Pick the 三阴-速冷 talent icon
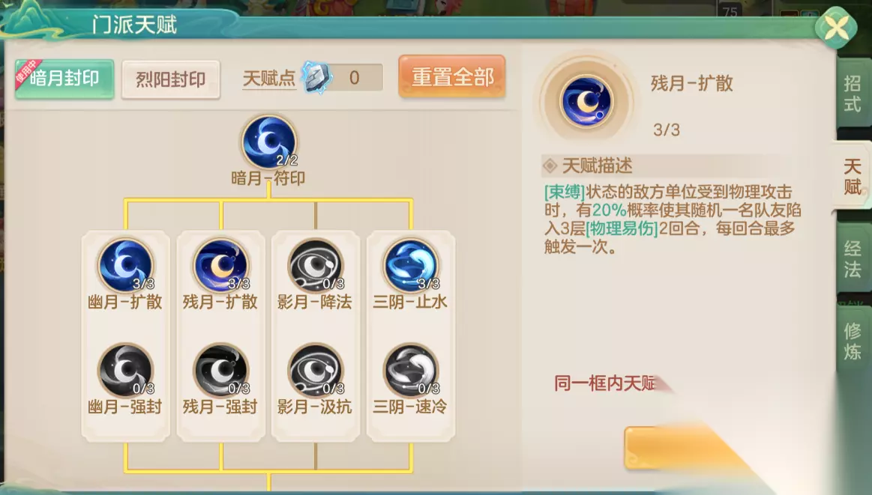The height and width of the screenshot is (495, 872). coord(411,371)
